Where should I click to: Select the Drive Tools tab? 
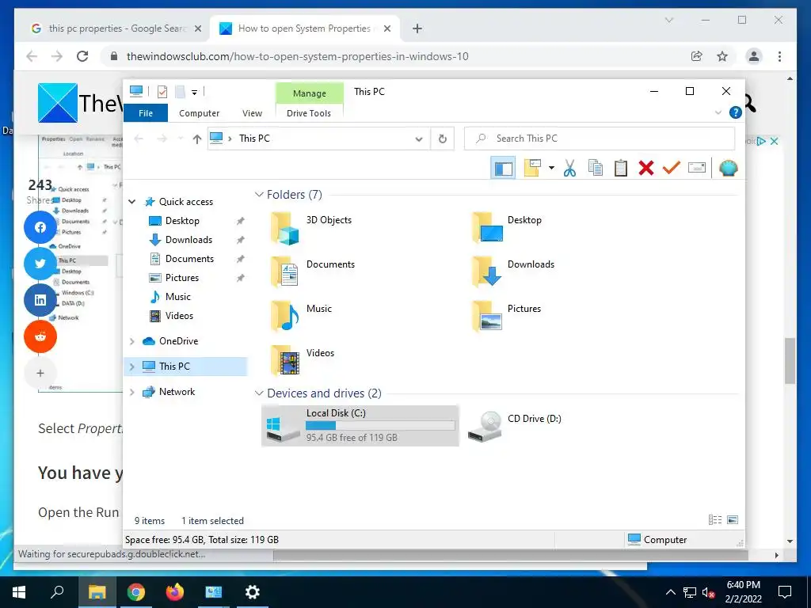pos(309,113)
